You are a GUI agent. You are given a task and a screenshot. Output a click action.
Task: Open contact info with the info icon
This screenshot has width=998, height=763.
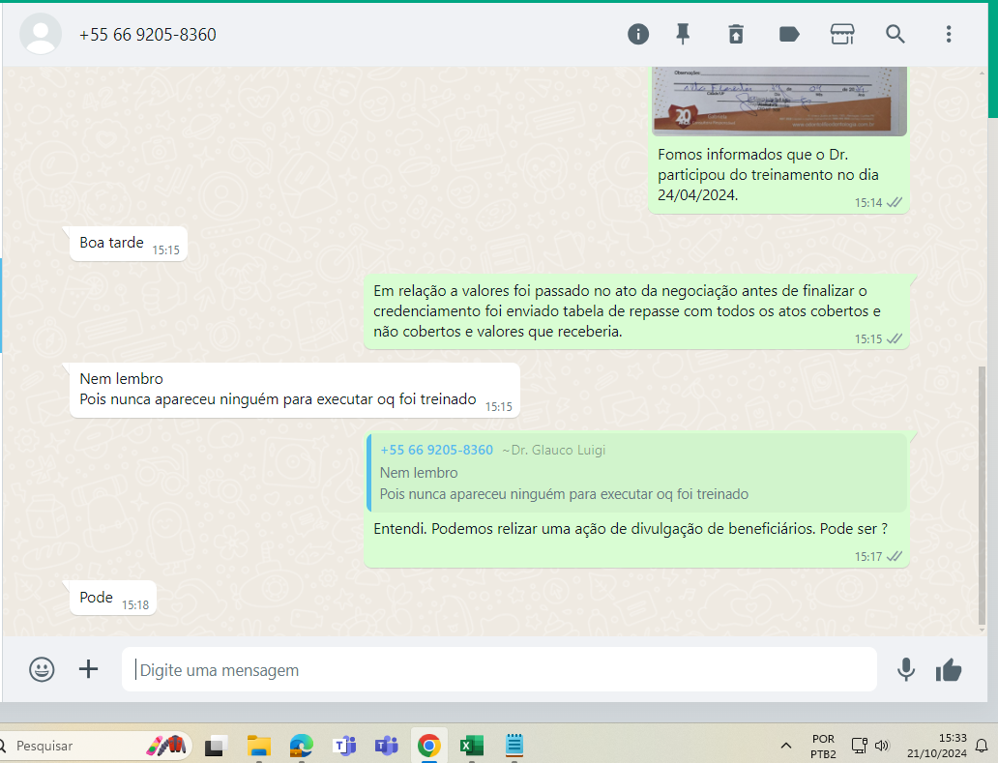[638, 35]
